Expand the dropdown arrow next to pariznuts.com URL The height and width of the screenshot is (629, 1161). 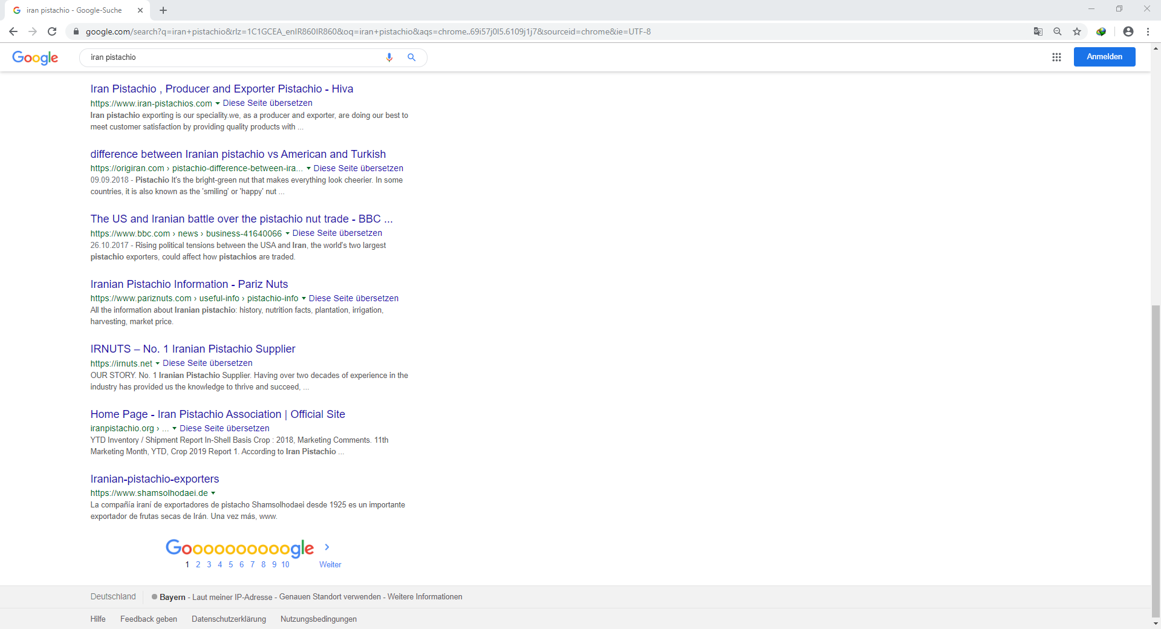tap(304, 298)
